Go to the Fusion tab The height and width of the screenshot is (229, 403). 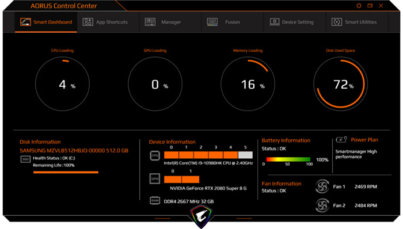(233, 22)
